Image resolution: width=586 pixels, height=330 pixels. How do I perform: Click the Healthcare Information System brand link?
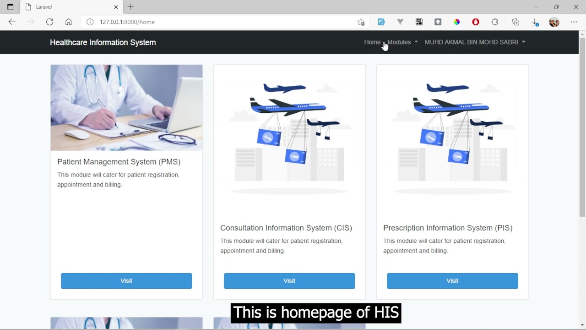pyautogui.click(x=103, y=42)
